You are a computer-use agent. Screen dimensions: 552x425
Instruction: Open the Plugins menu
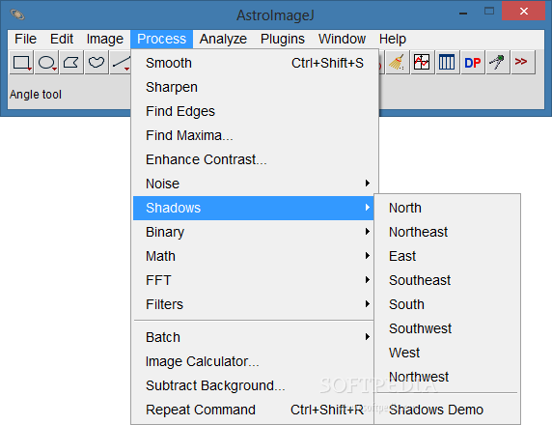click(283, 39)
